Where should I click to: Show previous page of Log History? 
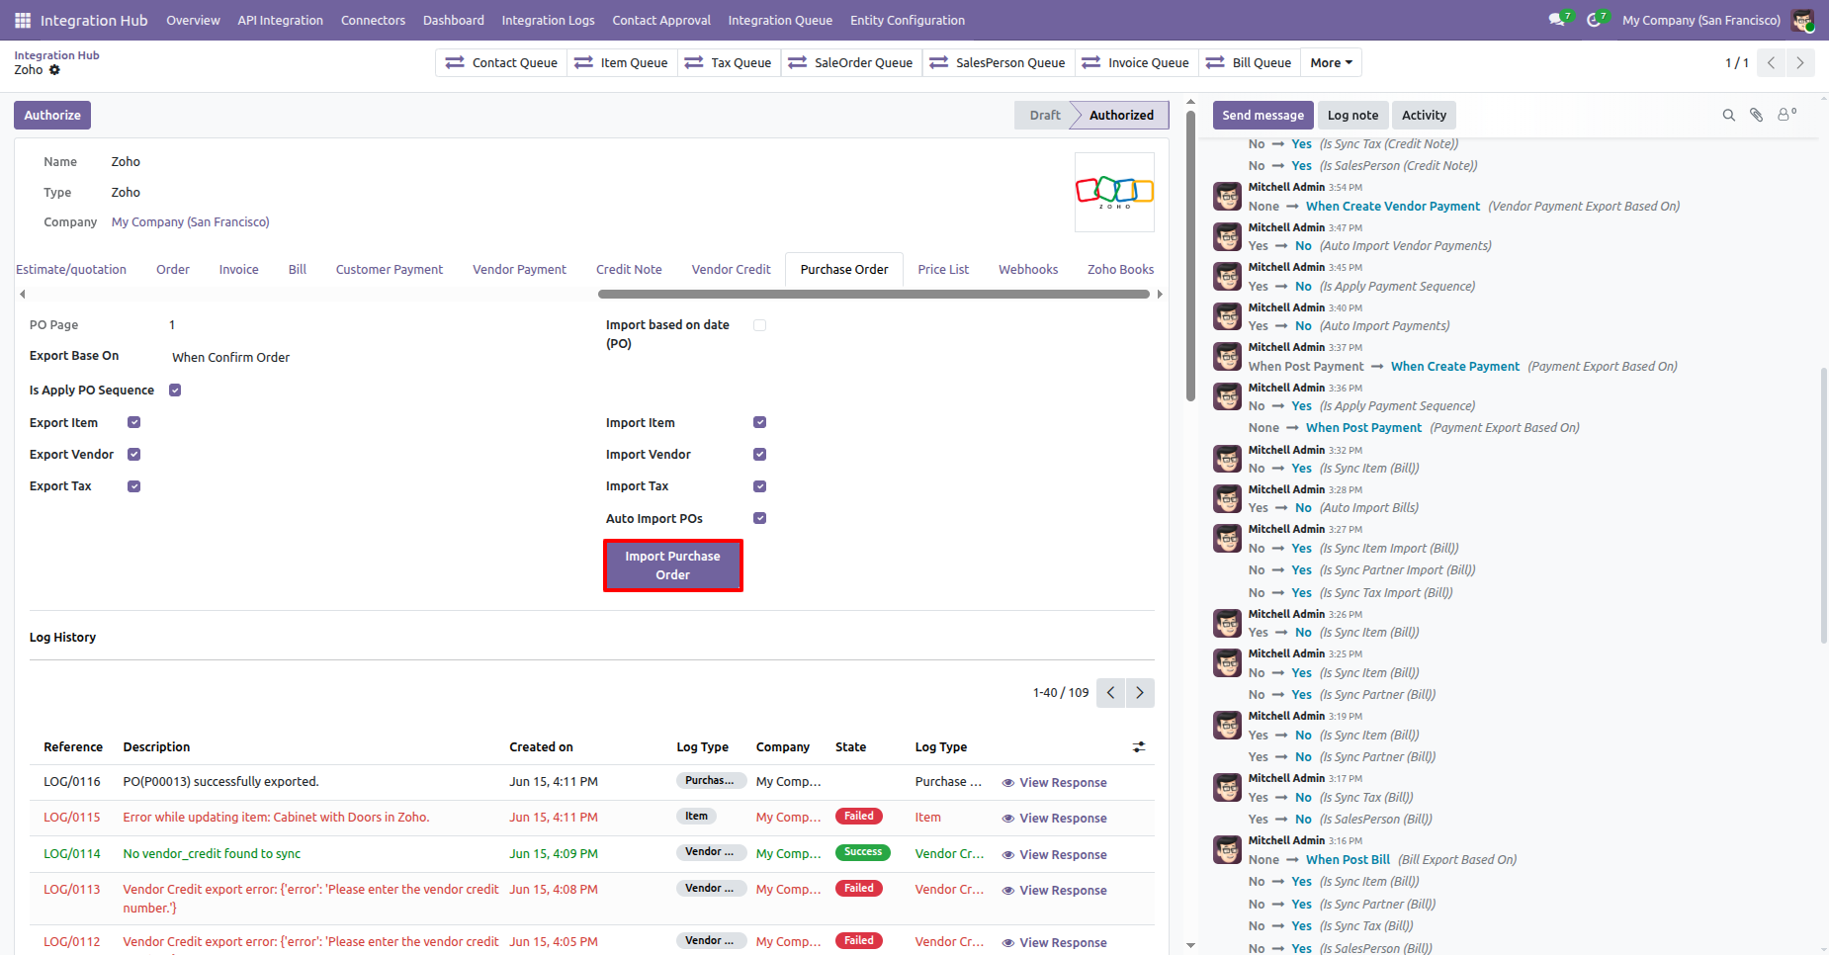(1111, 693)
